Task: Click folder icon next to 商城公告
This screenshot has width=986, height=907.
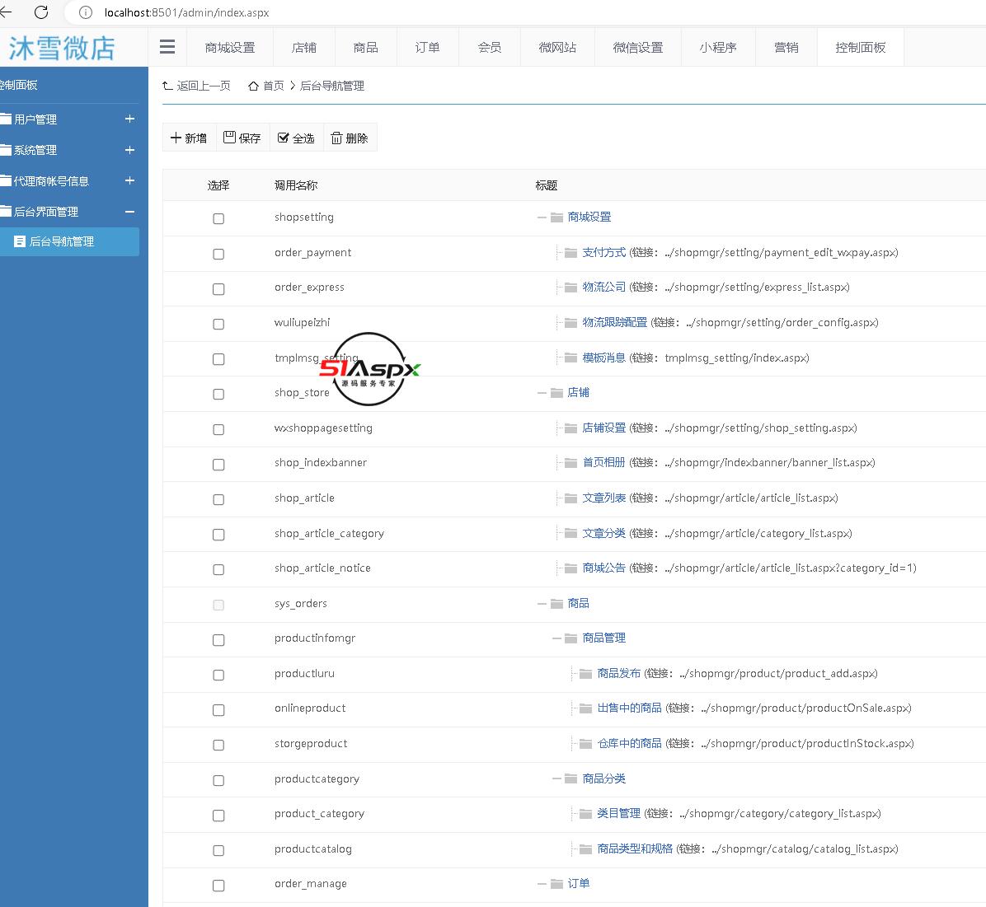Action: tap(571, 568)
